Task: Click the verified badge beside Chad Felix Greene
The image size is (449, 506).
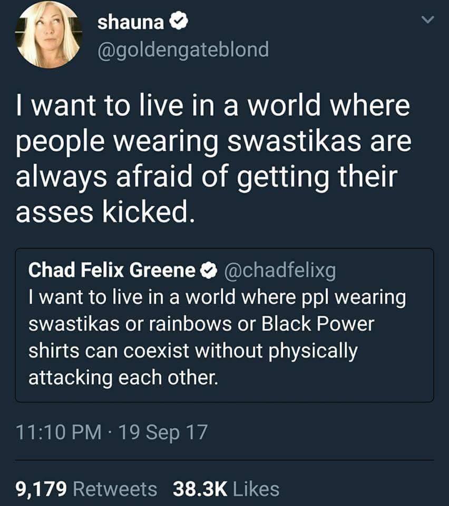Action: pos(210,270)
